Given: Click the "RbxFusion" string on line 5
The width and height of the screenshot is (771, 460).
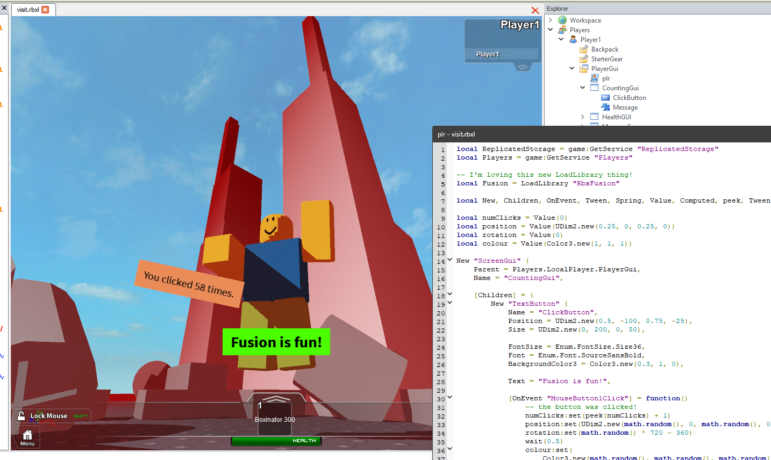Looking at the screenshot, I should click(x=596, y=183).
